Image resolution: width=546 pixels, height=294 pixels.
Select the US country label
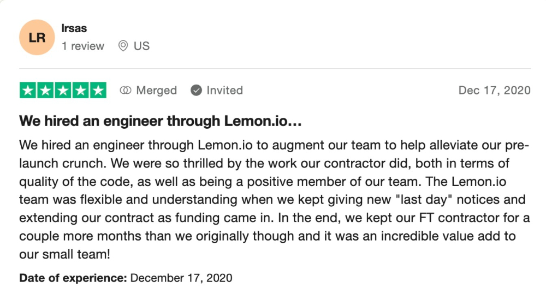[x=142, y=46]
